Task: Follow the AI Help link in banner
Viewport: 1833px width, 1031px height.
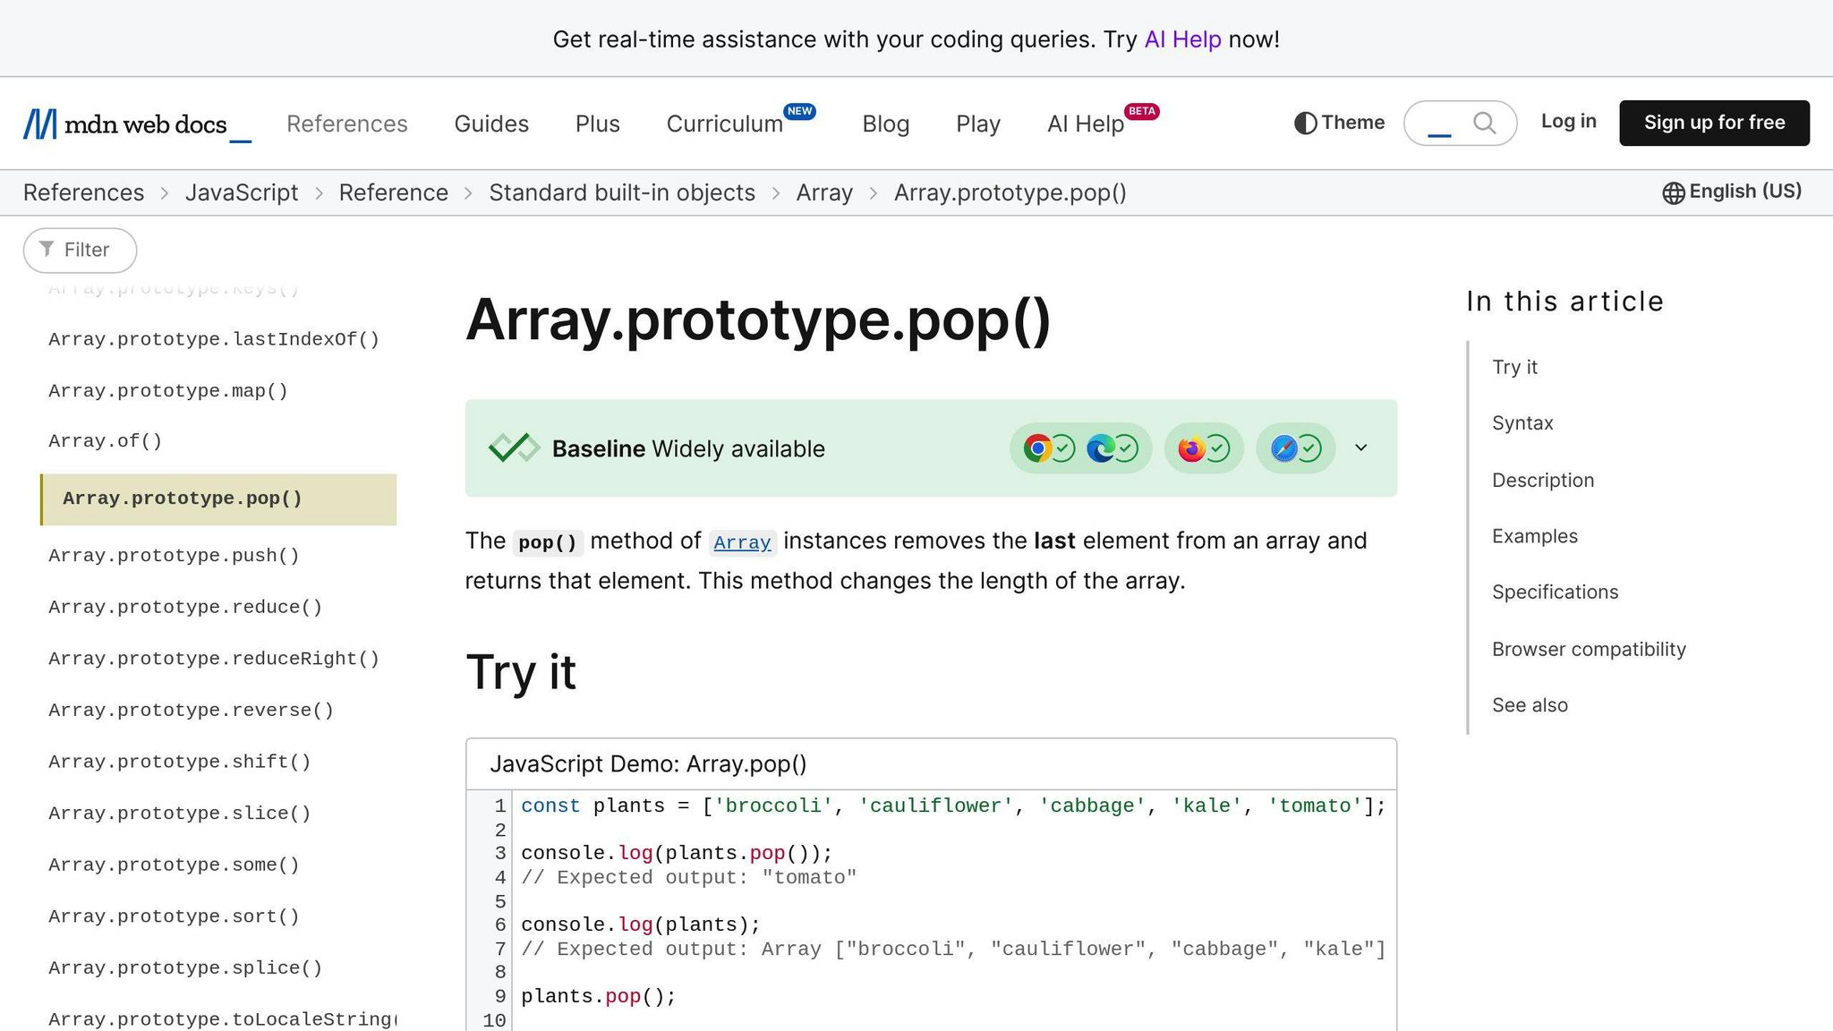Action: [1182, 39]
